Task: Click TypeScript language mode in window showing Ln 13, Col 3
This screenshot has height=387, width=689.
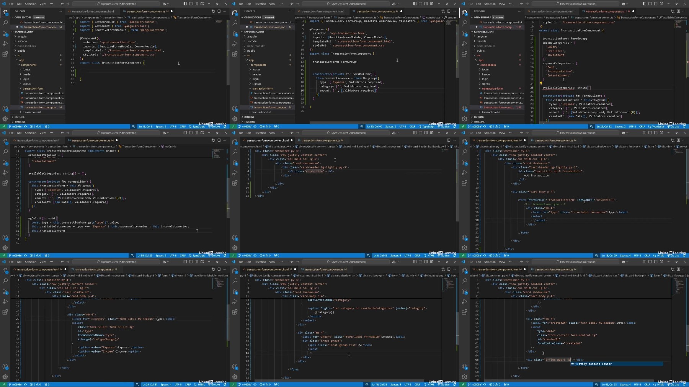Action: pos(199,126)
